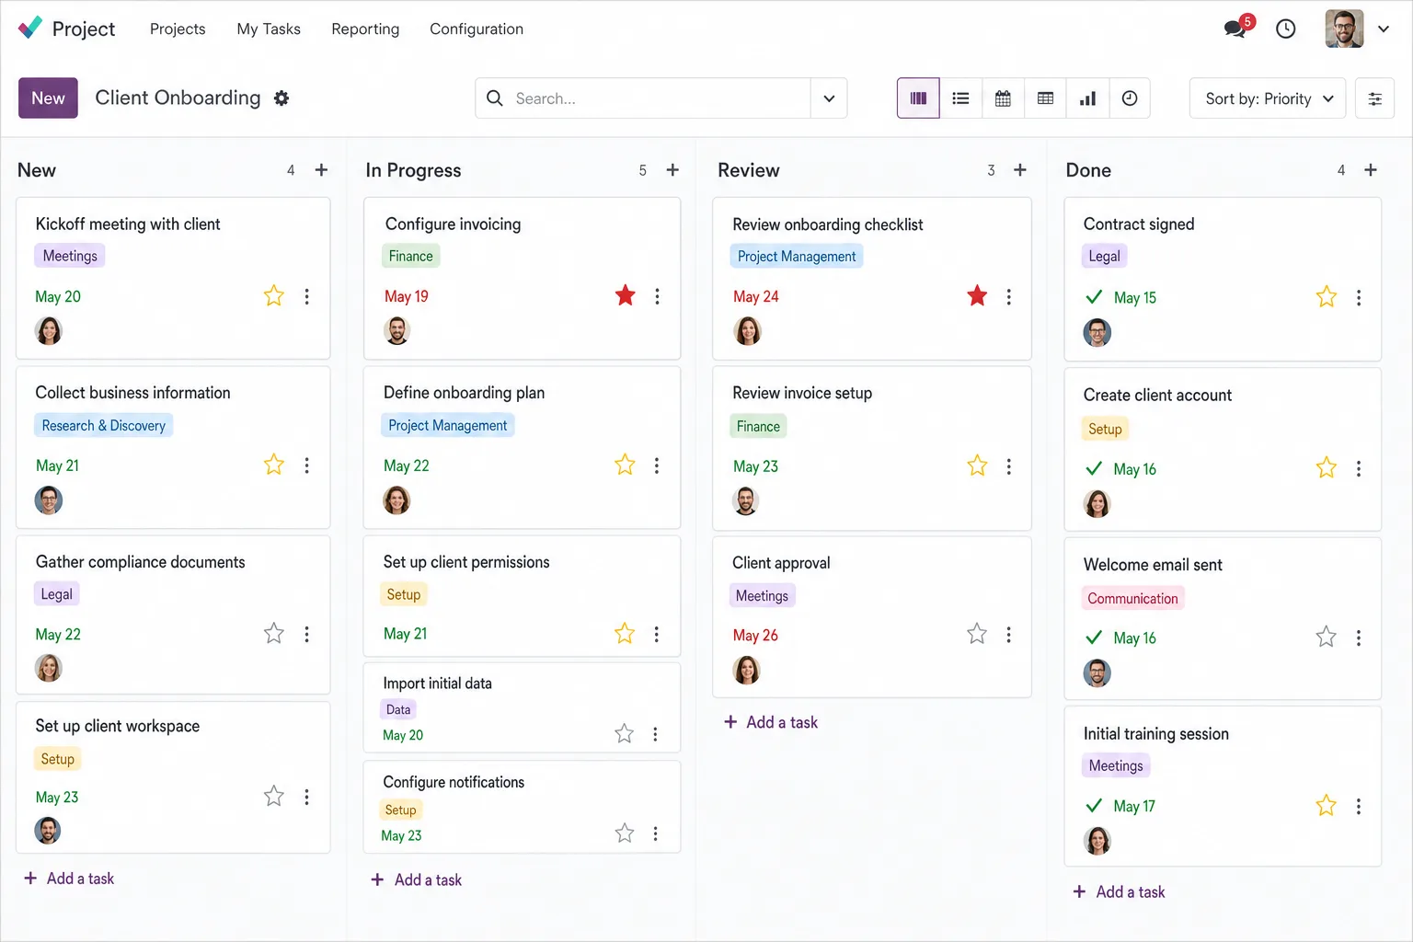Open the activities clock icon in header
Screen dimensions: 1413x942
click(x=1286, y=29)
